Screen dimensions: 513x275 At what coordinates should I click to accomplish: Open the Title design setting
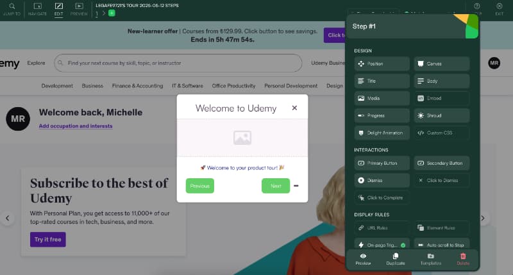pos(382,81)
